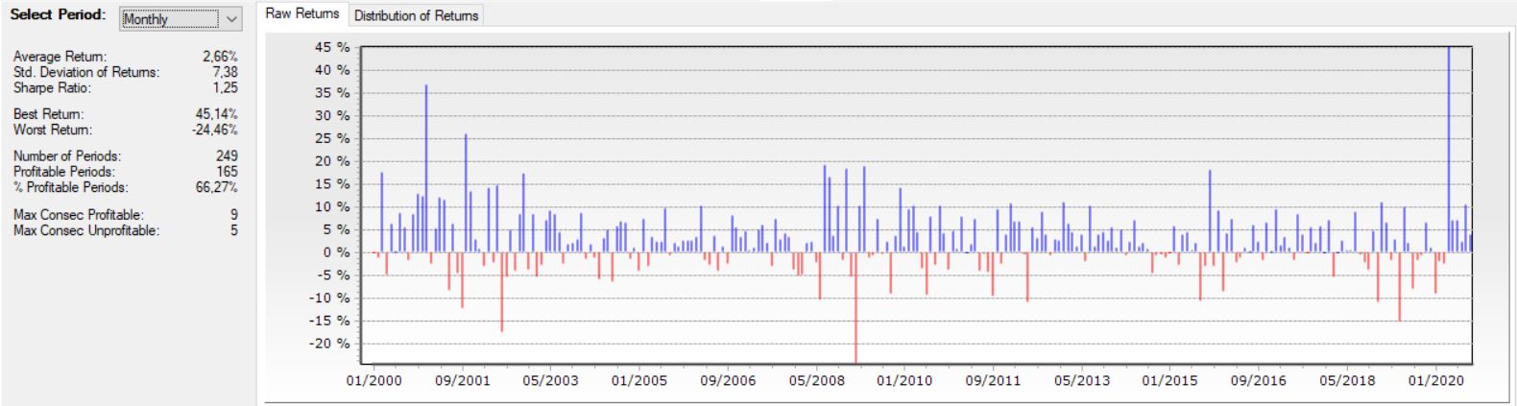Click the Sharpe Ratio value 1,25
This screenshot has width=1517, height=406.
click(x=225, y=87)
